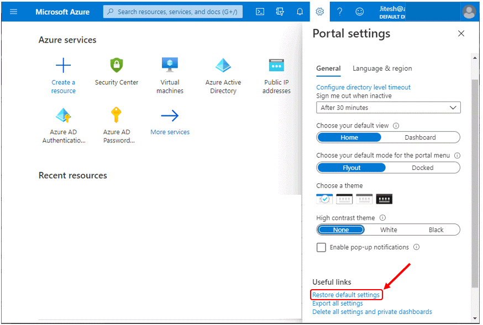Select the light gray theme swatch
This screenshot has width=483, height=325.
364,199
